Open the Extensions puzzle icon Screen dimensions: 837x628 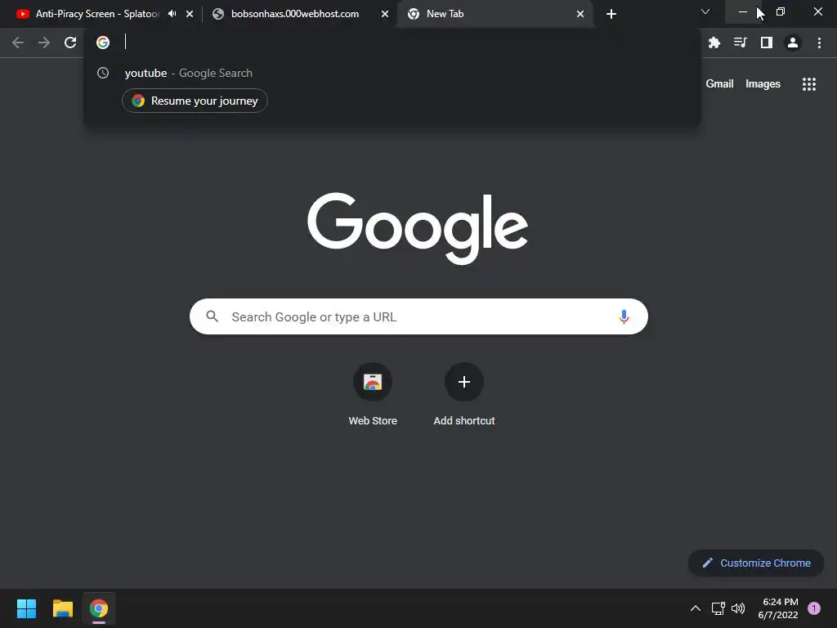pyautogui.click(x=714, y=43)
